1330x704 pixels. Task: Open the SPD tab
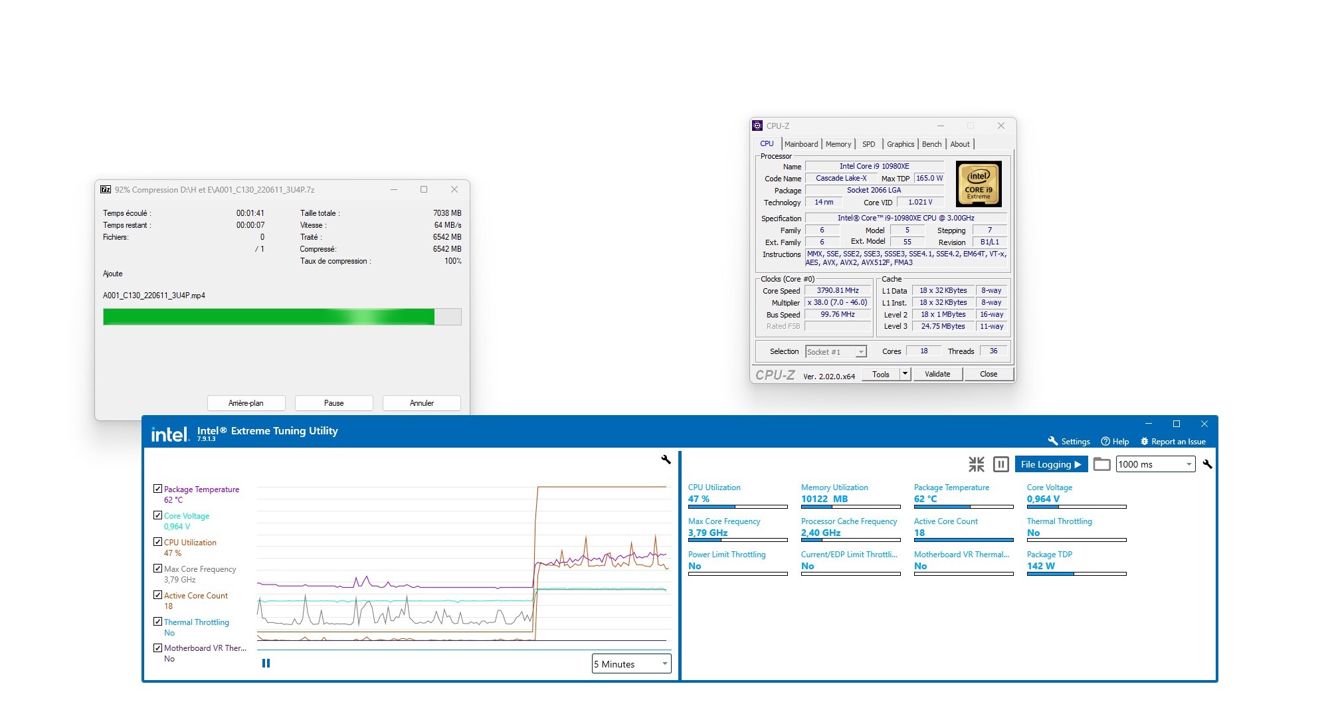click(x=868, y=144)
